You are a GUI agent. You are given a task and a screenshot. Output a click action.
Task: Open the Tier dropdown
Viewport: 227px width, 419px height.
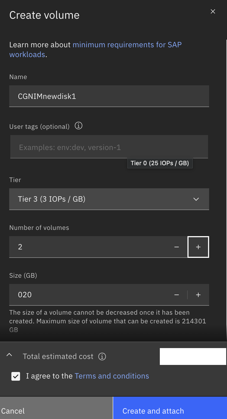click(109, 199)
